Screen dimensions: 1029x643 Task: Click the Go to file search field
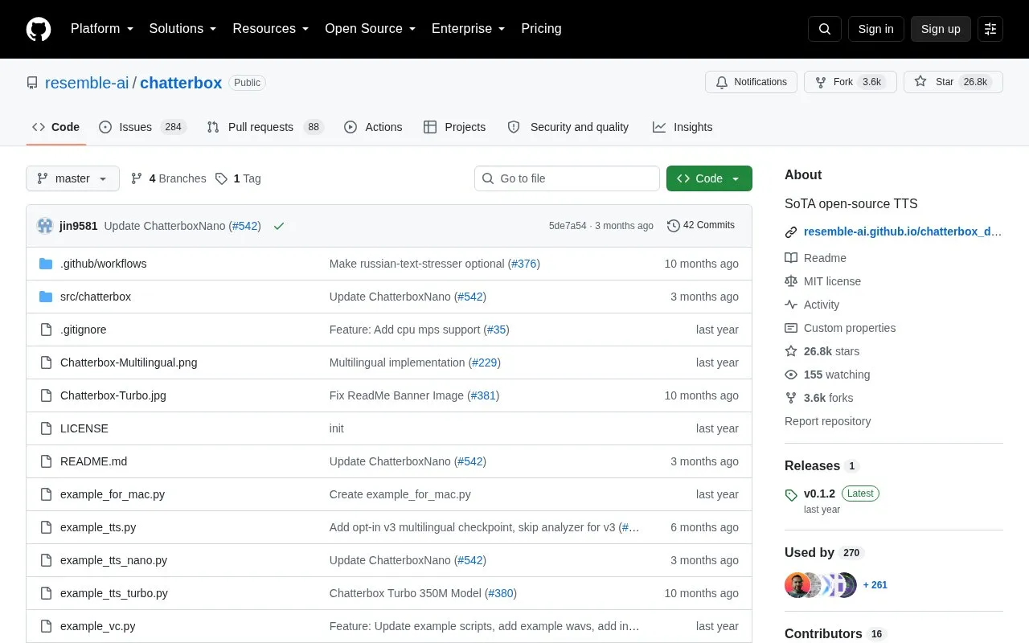(x=567, y=178)
